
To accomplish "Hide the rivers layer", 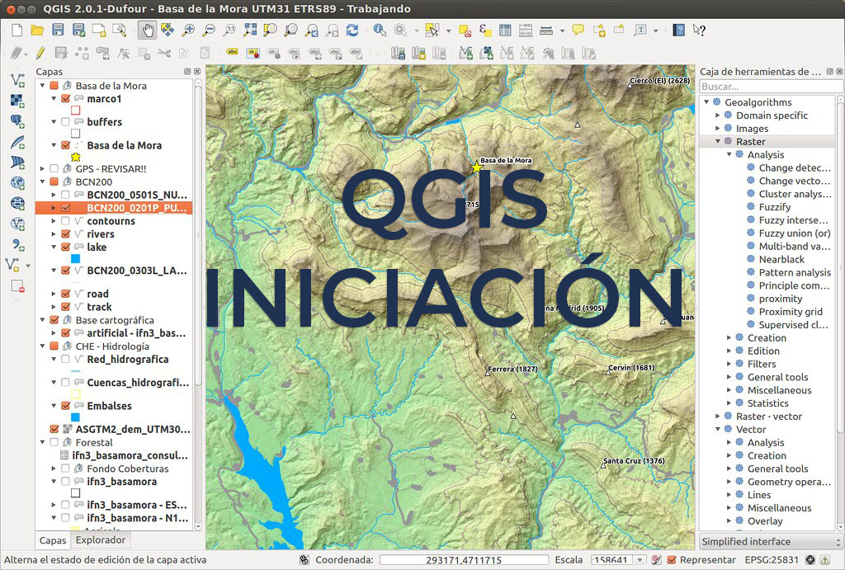I will (x=66, y=233).
